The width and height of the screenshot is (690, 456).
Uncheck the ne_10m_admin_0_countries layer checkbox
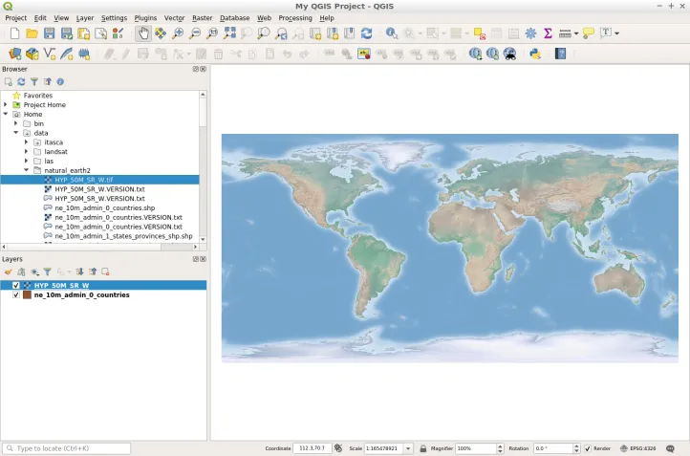(16, 295)
